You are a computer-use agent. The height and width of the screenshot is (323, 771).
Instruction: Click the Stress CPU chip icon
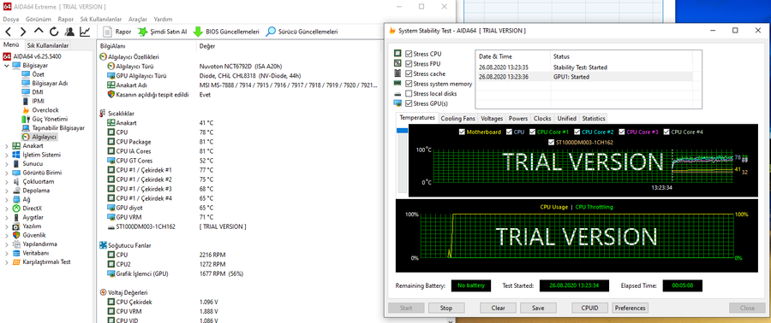click(x=397, y=54)
